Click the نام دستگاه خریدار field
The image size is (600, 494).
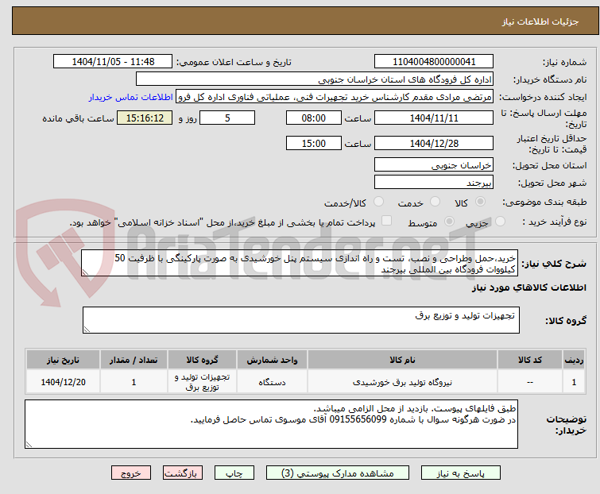tap(315, 79)
